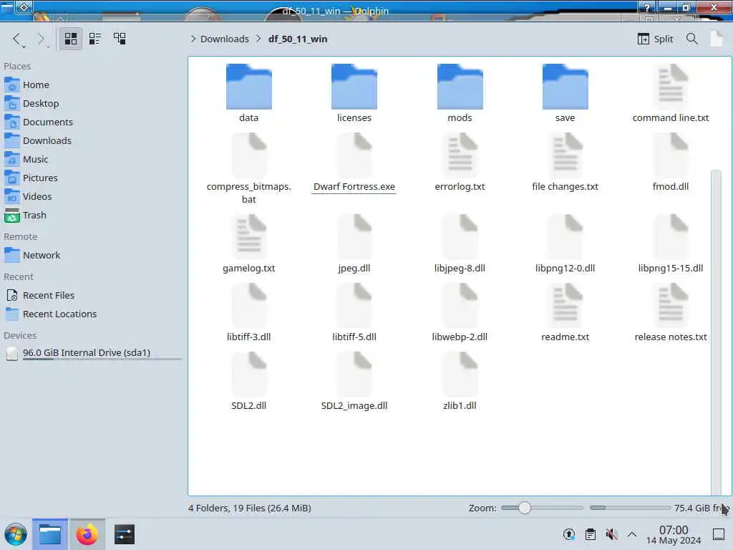Screen dimensions: 733x550
Task: Select libjpeg-8.dll file icon
Action: (460, 236)
